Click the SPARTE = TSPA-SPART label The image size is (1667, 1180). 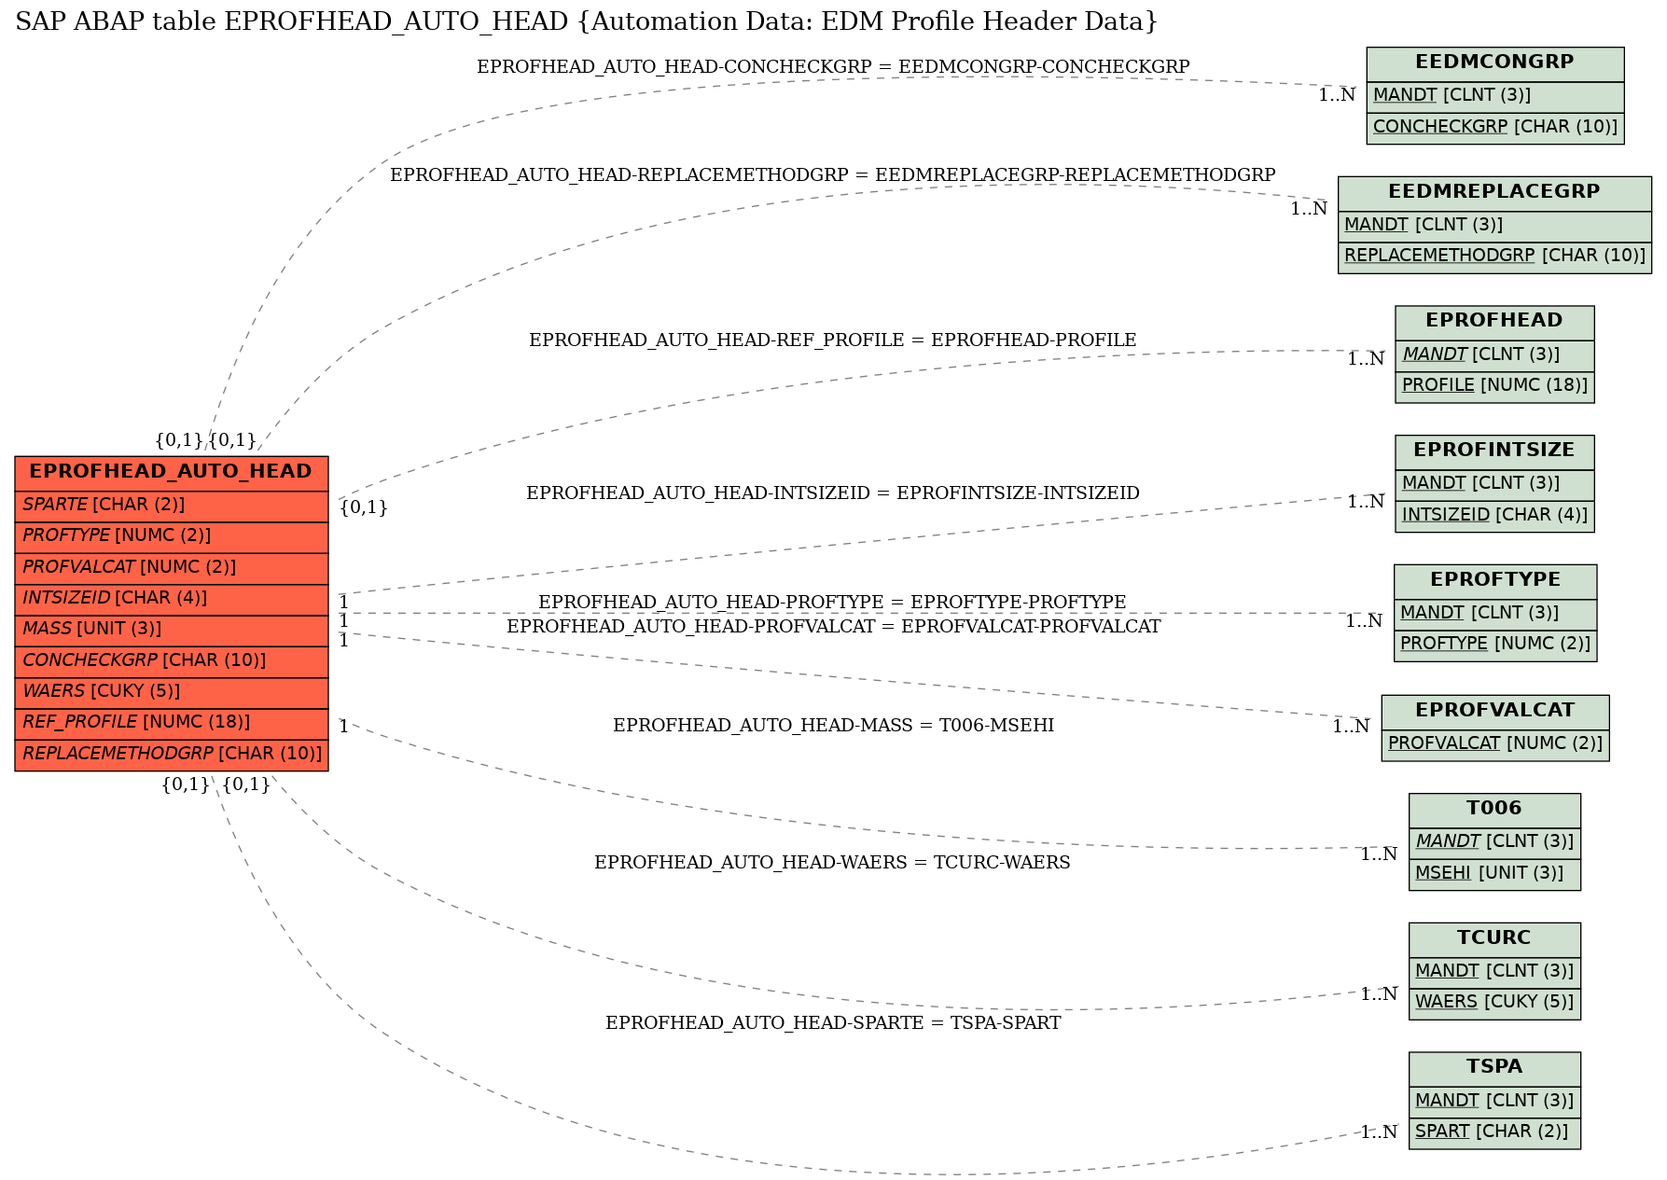[833, 1023]
